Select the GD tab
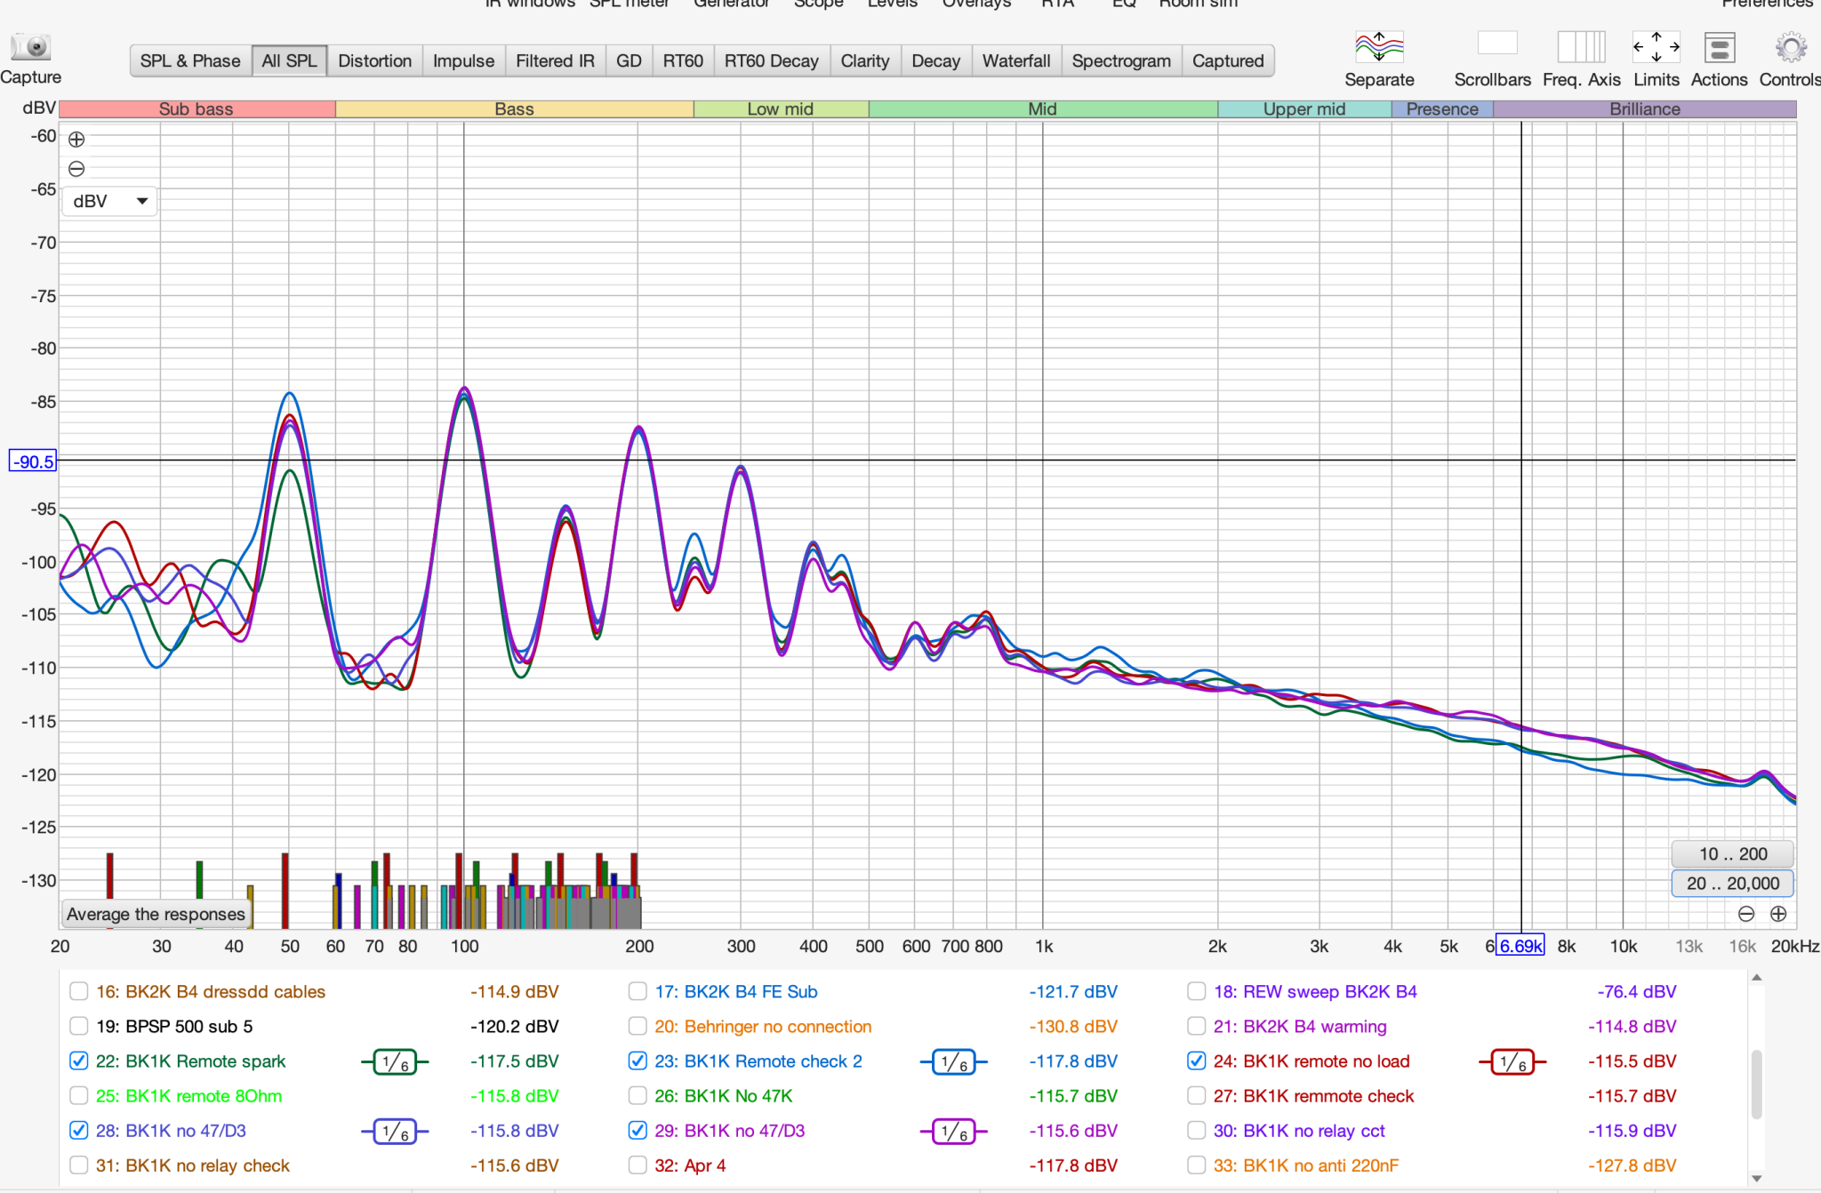This screenshot has height=1193, width=1821. point(629,60)
